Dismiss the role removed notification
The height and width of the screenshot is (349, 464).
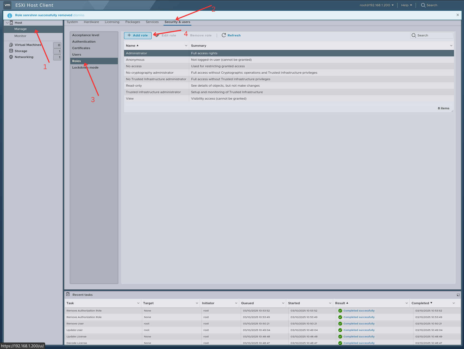point(79,15)
